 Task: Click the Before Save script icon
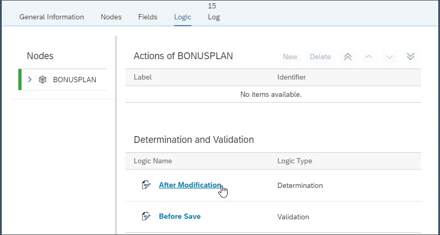(146, 216)
